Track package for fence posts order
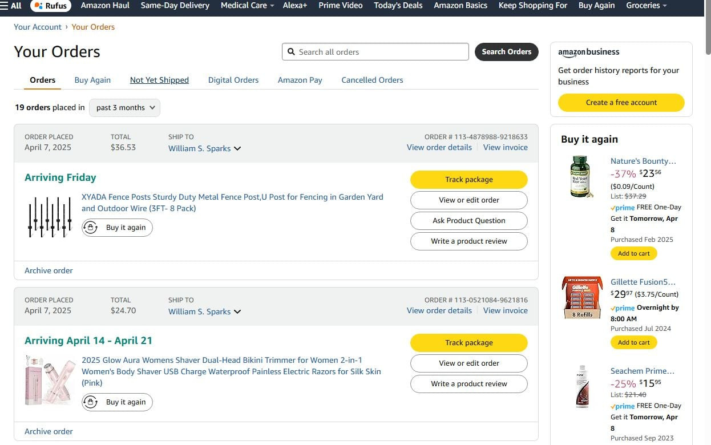 469,180
